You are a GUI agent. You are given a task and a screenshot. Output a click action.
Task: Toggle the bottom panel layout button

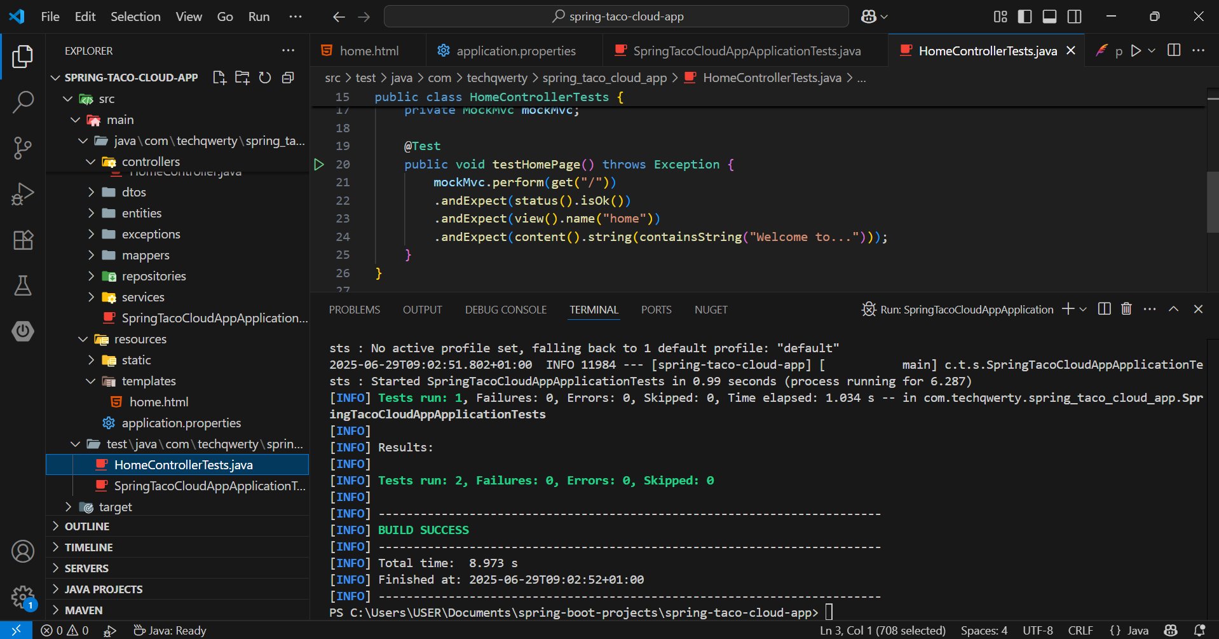pos(1049,17)
